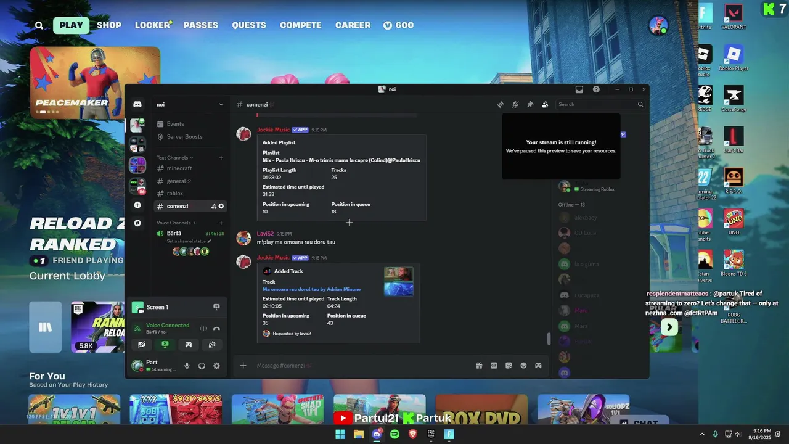Open the Fortnite player avatar icon
This screenshot has height=444, width=789.
pos(658,25)
